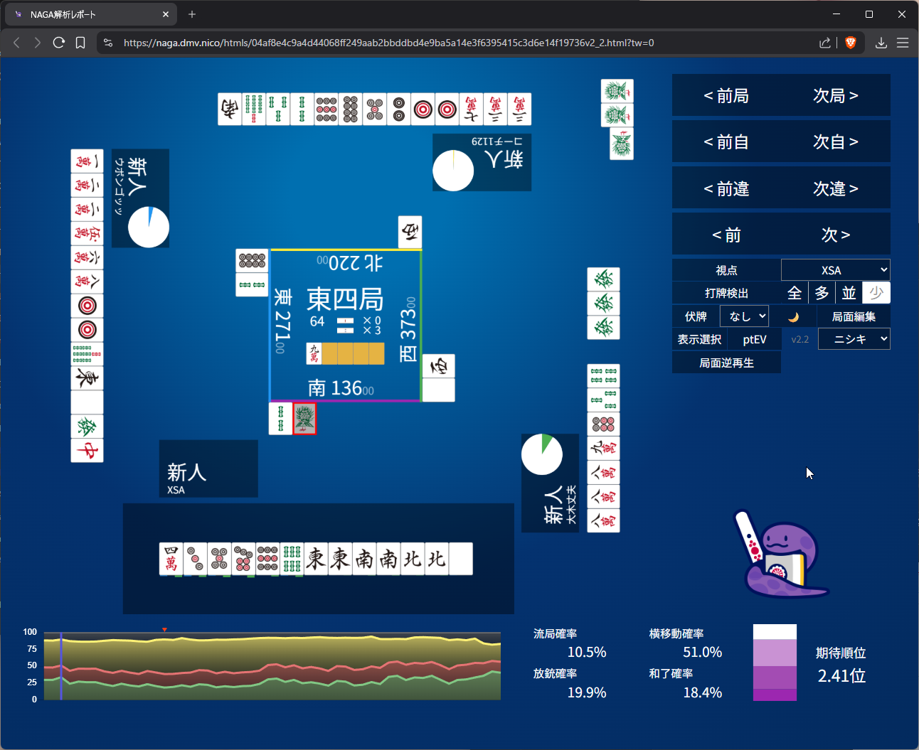The image size is (919, 750).
Task: Open the 伏牌 なし dropdown
Action: [744, 316]
